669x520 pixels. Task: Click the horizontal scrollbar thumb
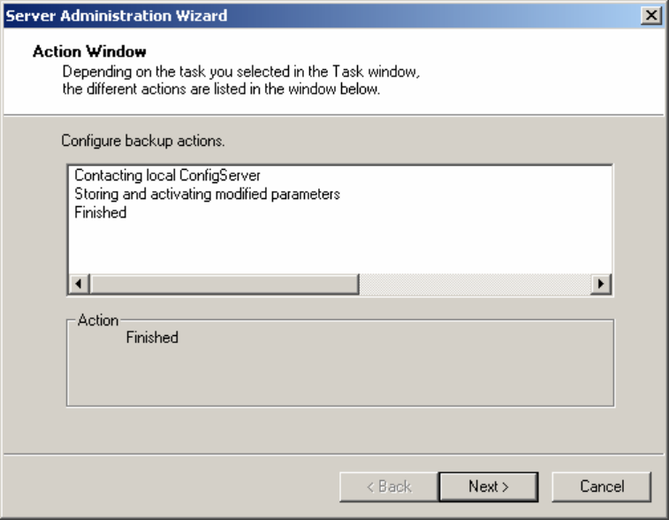[224, 285]
